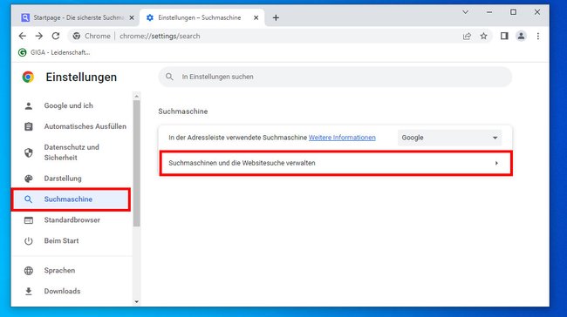Click the Chrome site info icon in address bar
This screenshot has height=317, width=567.
click(x=76, y=36)
